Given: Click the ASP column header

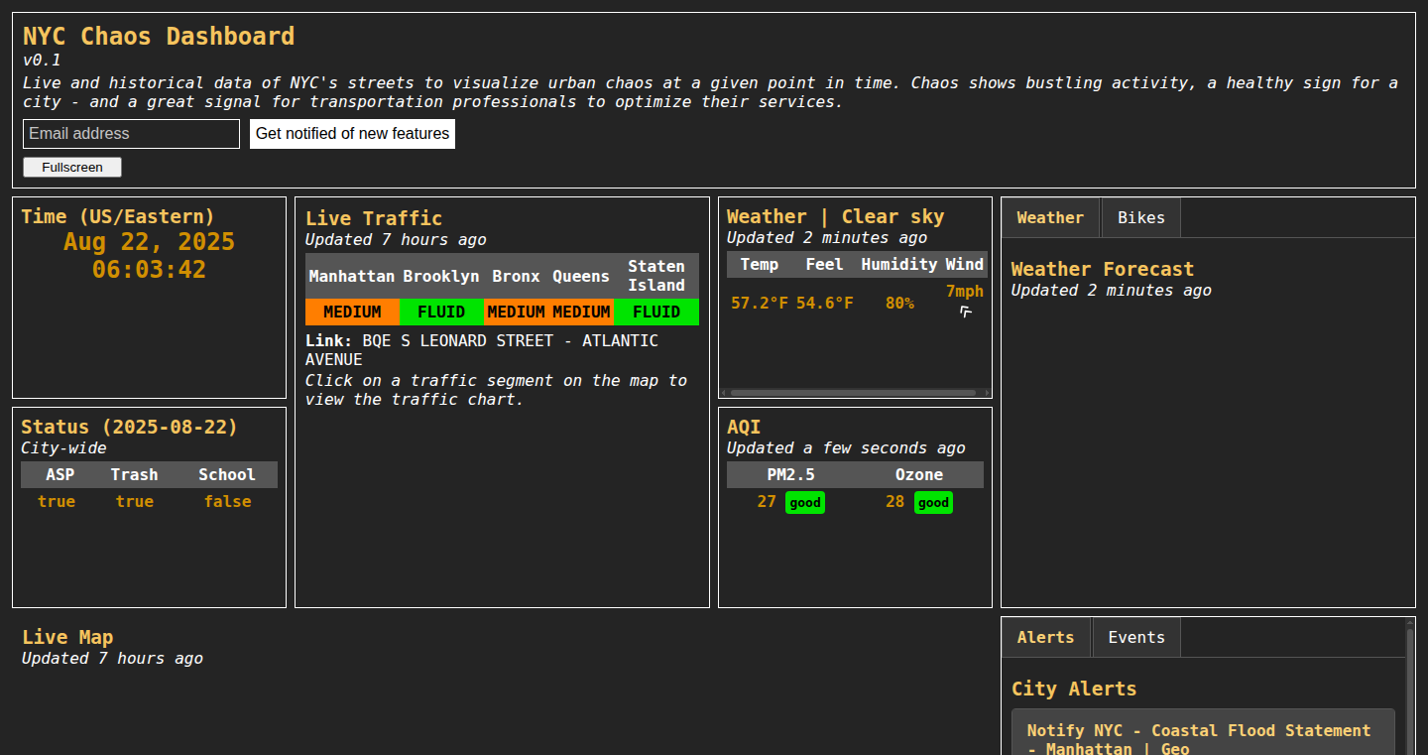Looking at the screenshot, I should pos(59,474).
